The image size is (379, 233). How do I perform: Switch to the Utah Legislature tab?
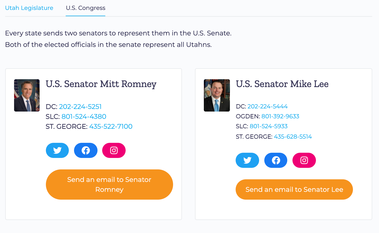pos(29,8)
